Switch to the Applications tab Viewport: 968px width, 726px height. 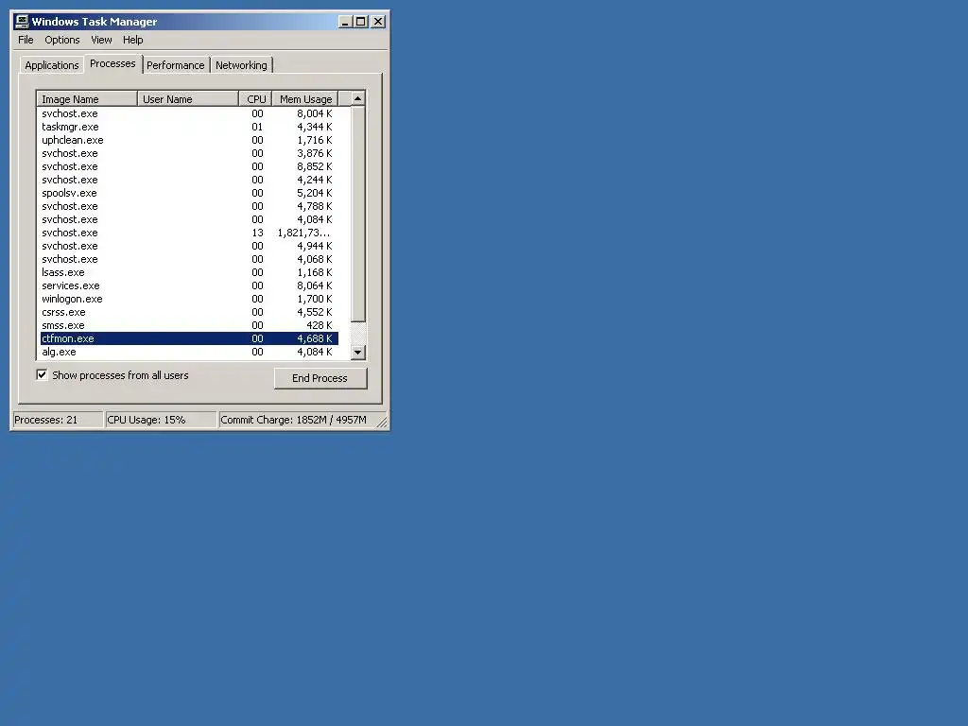pyautogui.click(x=52, y=65)
